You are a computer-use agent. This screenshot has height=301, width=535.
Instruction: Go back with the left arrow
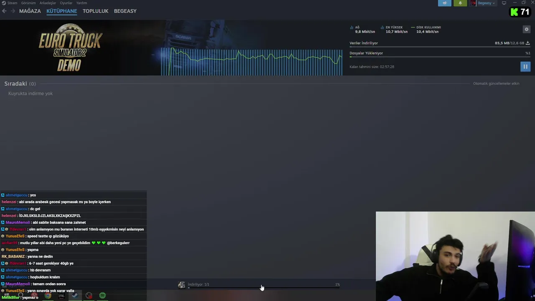point(4,11)
